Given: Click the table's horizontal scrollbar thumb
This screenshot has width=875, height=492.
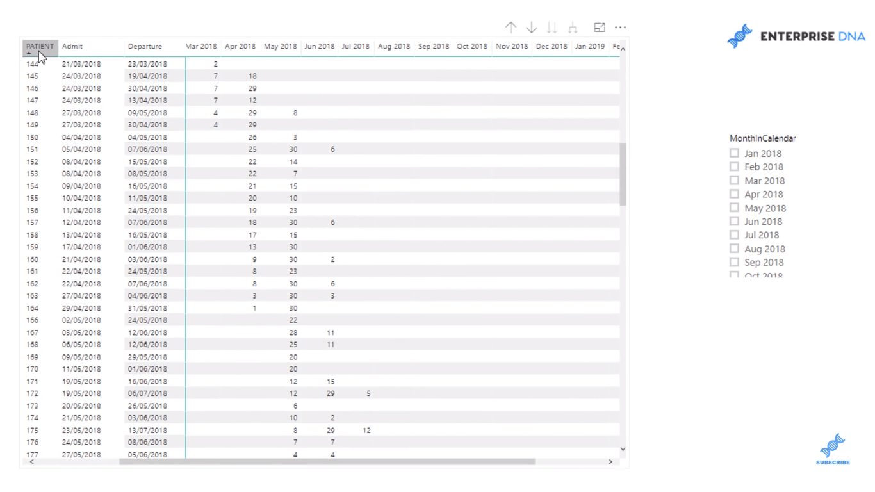Looking at the screenshot, I should [327, 461].
